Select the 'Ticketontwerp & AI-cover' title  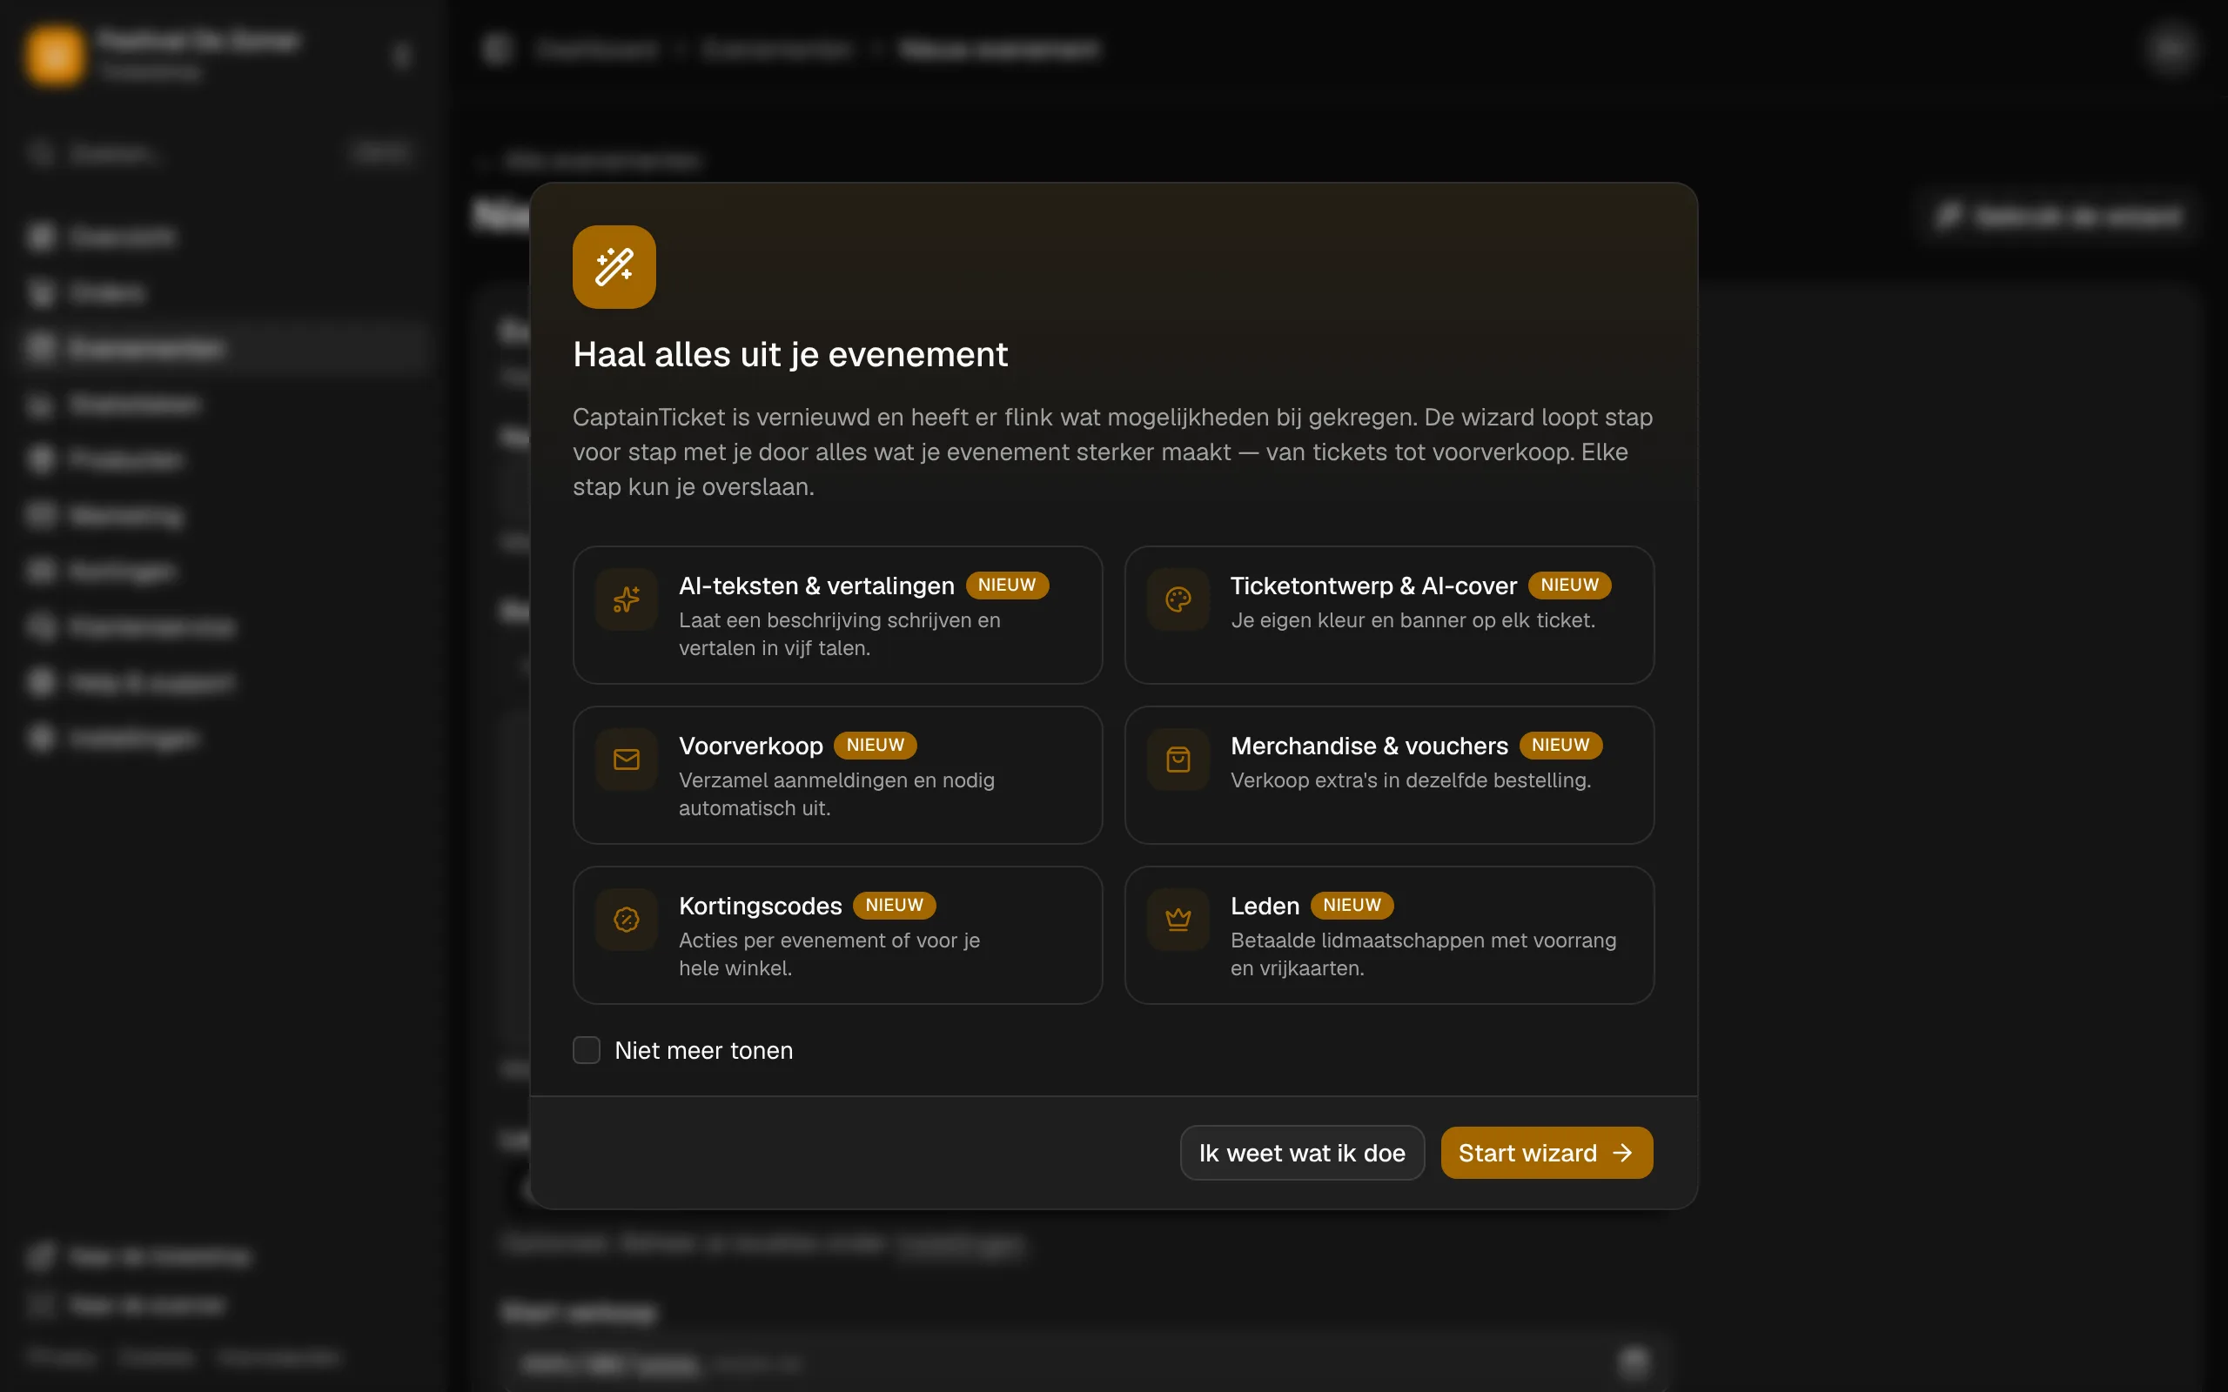1373,586
